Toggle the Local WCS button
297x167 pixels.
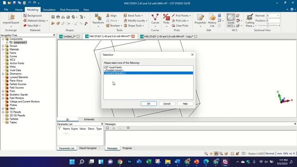231,20
